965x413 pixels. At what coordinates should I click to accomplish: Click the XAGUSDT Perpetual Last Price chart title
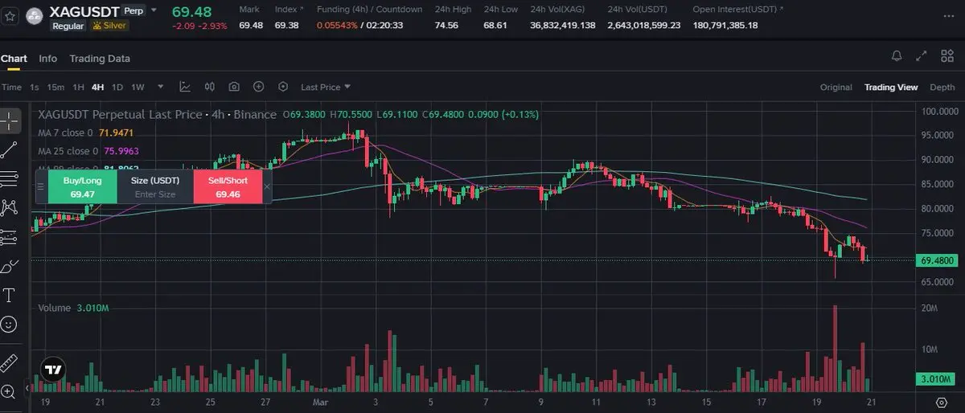point(157,115)
